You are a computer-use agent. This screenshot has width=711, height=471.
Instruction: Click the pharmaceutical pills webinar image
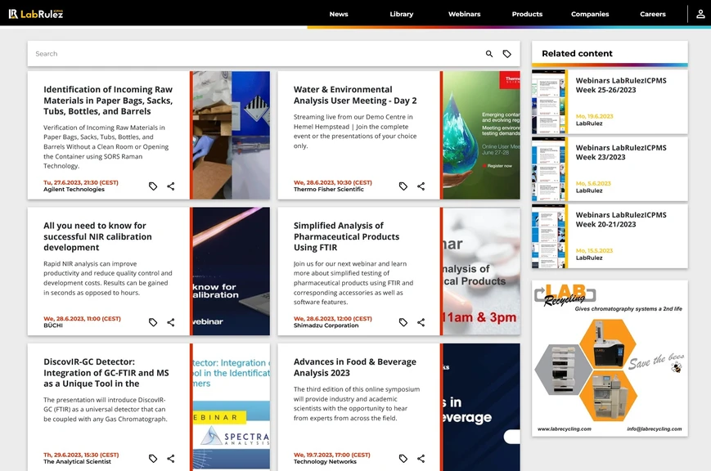[482, 271]
